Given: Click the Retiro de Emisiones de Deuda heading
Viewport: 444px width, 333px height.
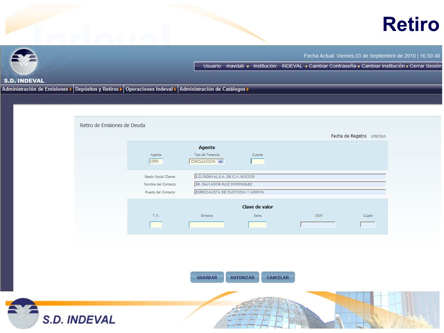Looking at the screenshot, I should tap(112, 125).
